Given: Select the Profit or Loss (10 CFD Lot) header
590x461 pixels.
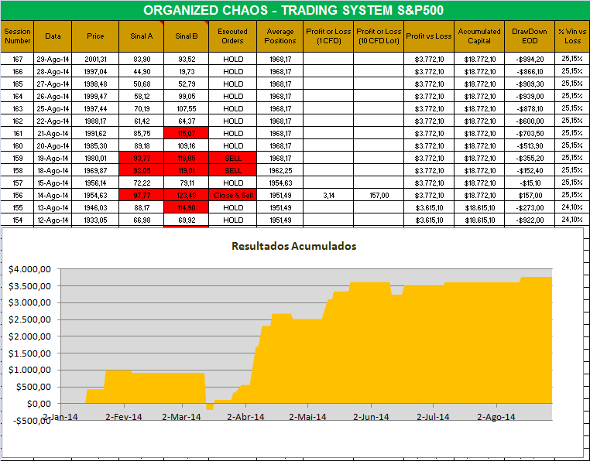Looking at the screenshot, I should pos(379,36).
